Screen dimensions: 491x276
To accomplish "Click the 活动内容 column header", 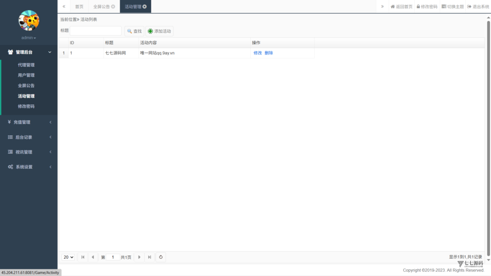I will (x=195, y=43).
